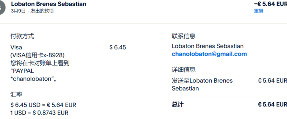Click the 汇率 exchange rate heading
Viewport: 287px width, 119px height.
[x=16, y=94]
